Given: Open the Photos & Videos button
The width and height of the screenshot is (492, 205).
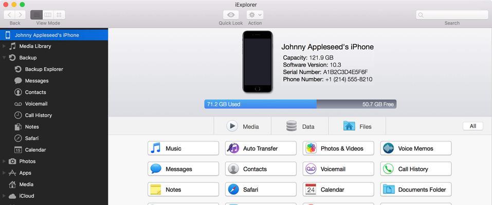Looking at the screenshot, I should (x=338, y=148).
